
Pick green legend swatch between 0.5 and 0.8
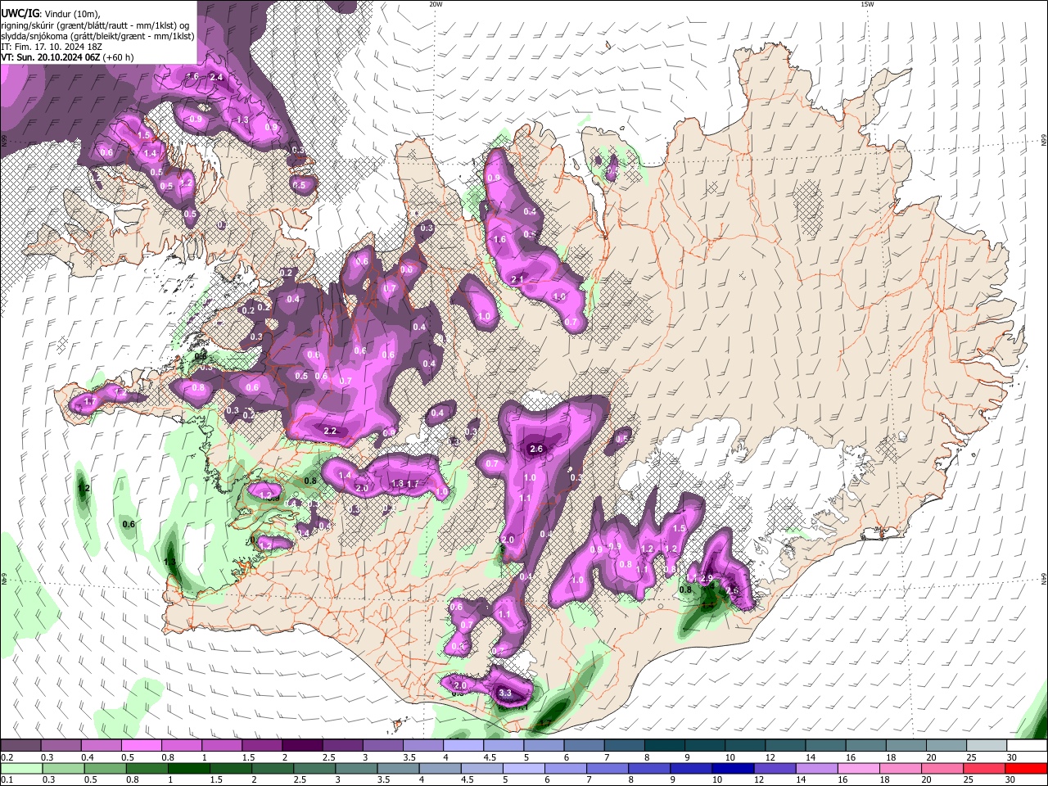[105, 768]
